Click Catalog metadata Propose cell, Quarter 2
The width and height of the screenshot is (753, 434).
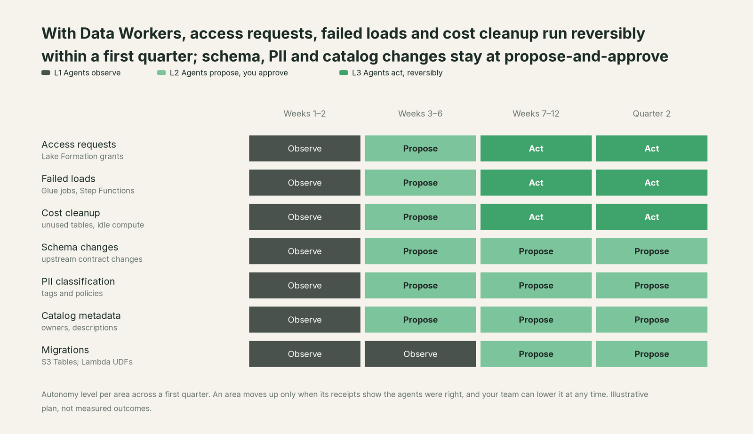coord(652,320)
